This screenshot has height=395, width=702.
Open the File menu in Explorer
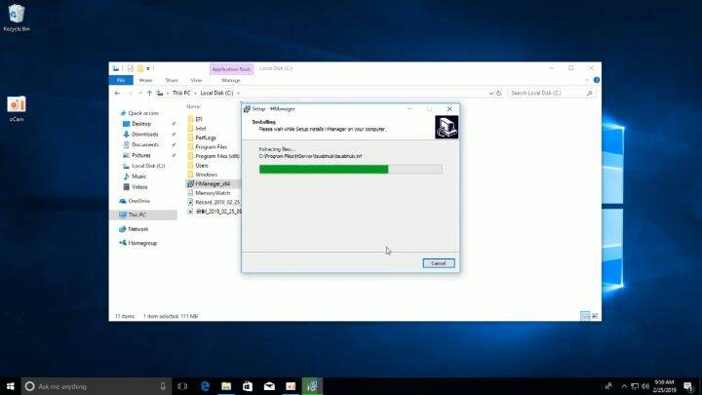(x=121, y=80)
